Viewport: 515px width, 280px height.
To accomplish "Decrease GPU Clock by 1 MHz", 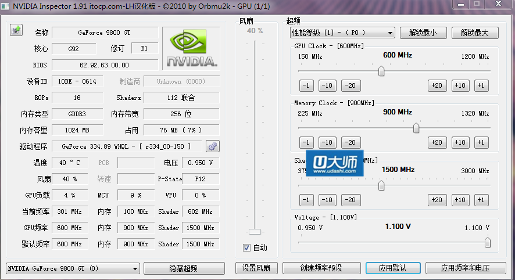I will (x=306, y=85).
